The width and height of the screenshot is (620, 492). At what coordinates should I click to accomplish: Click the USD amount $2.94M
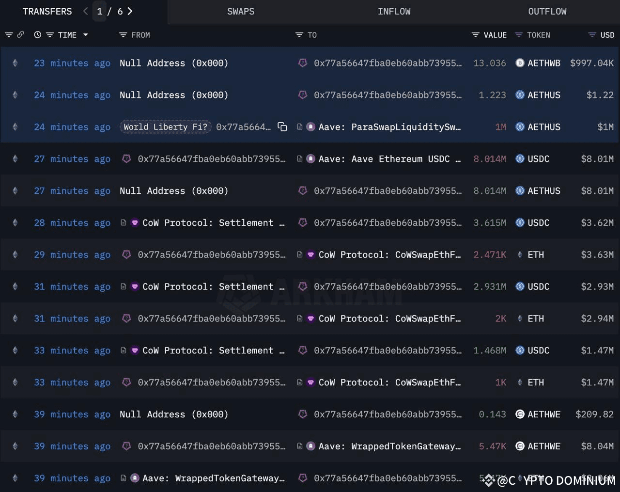point(597,319)
